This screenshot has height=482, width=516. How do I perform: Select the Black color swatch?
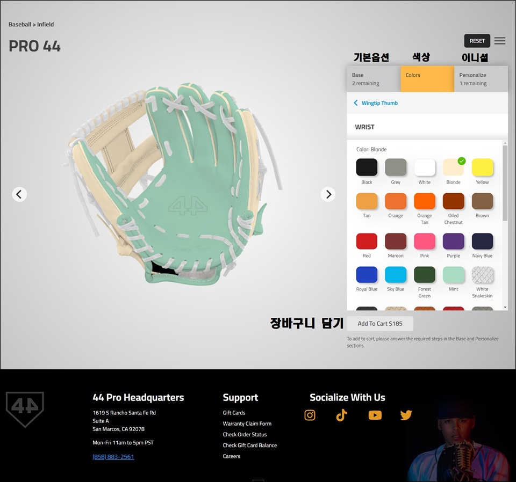tap(367, 167)
